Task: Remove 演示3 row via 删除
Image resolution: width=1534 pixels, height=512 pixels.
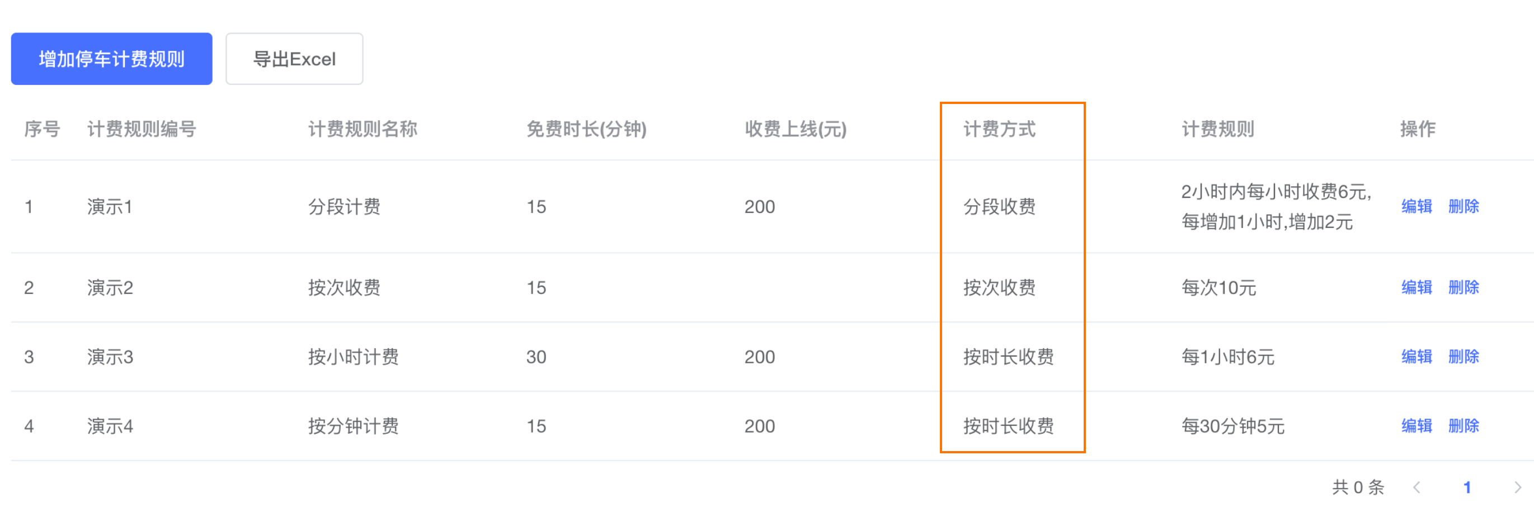Action: (1463, 356)
